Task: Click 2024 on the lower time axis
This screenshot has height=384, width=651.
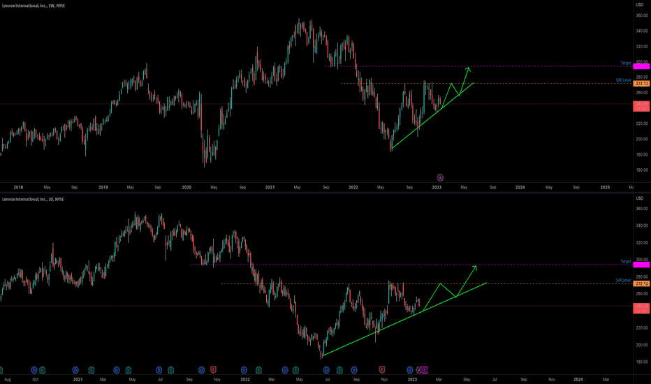Action: pos(578,379)
